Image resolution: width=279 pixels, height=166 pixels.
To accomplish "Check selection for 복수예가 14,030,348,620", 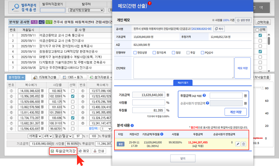I will 73,91.
